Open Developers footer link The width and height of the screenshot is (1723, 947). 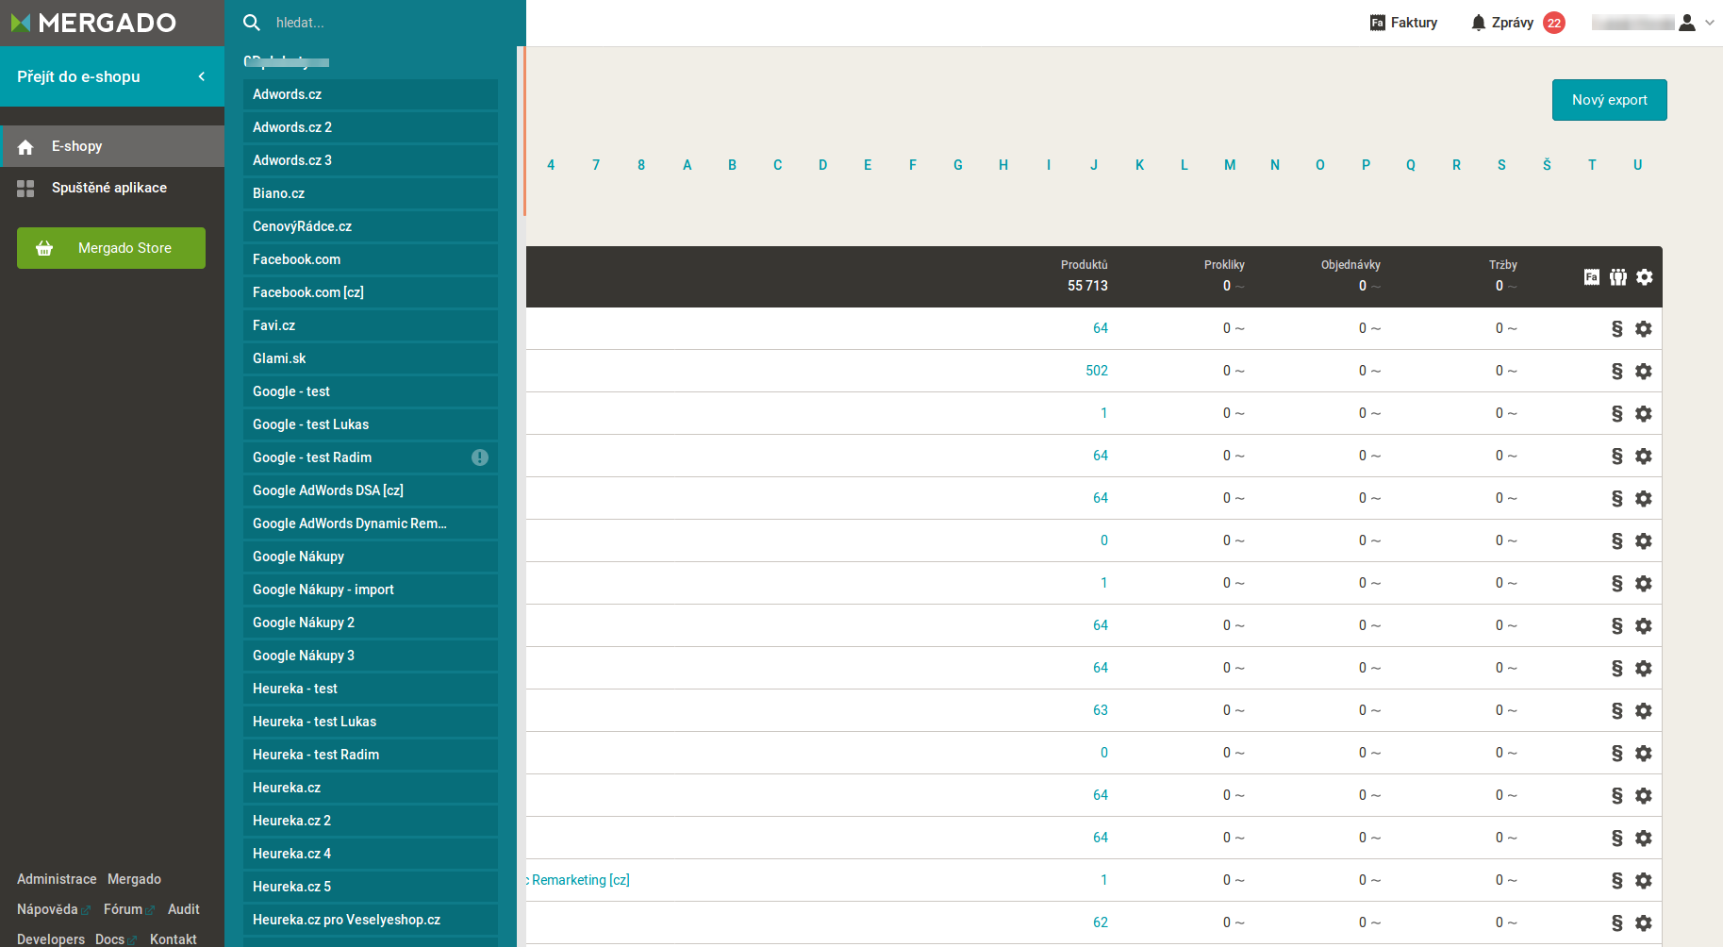point(51,939)
